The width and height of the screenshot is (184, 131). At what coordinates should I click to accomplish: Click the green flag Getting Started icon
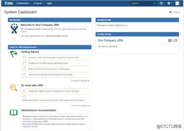(14, 54)
